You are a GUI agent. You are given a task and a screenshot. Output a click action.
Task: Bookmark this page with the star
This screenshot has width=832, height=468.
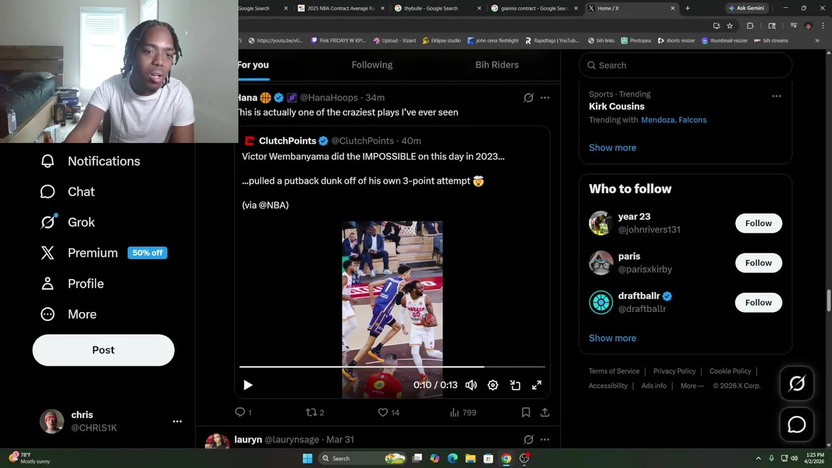pyautogui.click(x=730, y=26)
